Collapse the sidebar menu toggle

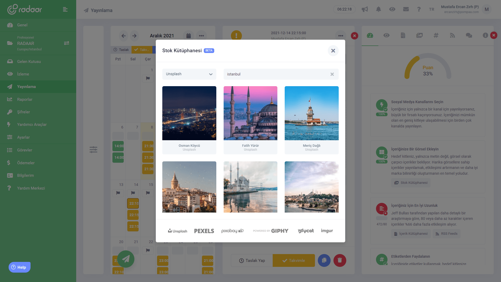click(65, 9)
